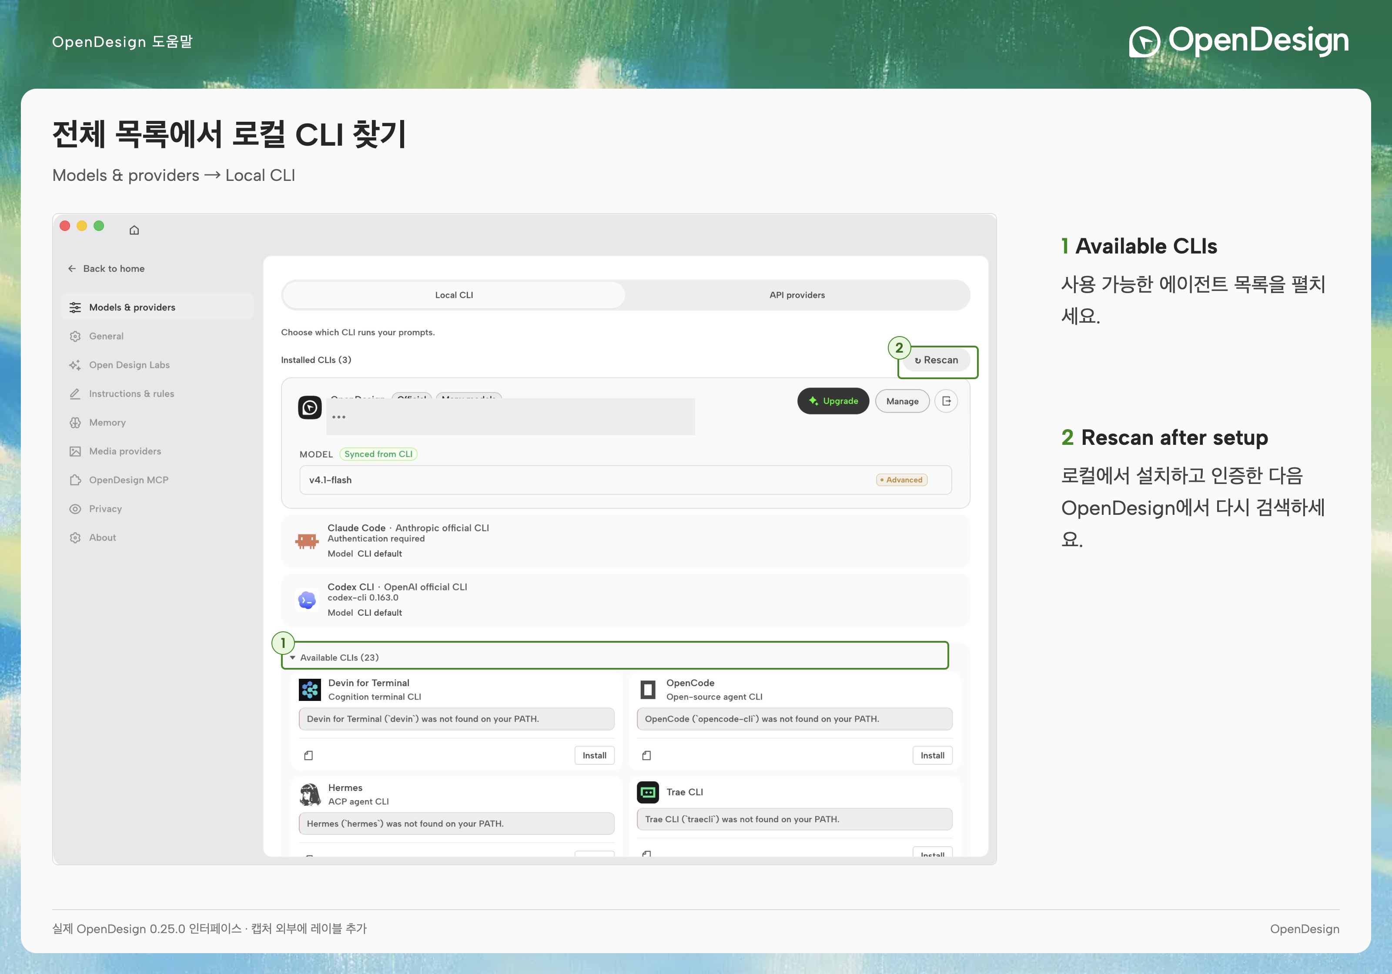This screenshot has width=1392, height=974.
Task: Click the Upgrade button
Action: tap(833, 401)
